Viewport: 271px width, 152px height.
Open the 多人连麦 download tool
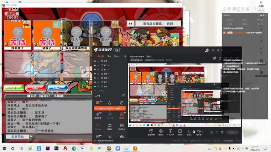coord(109,116)
